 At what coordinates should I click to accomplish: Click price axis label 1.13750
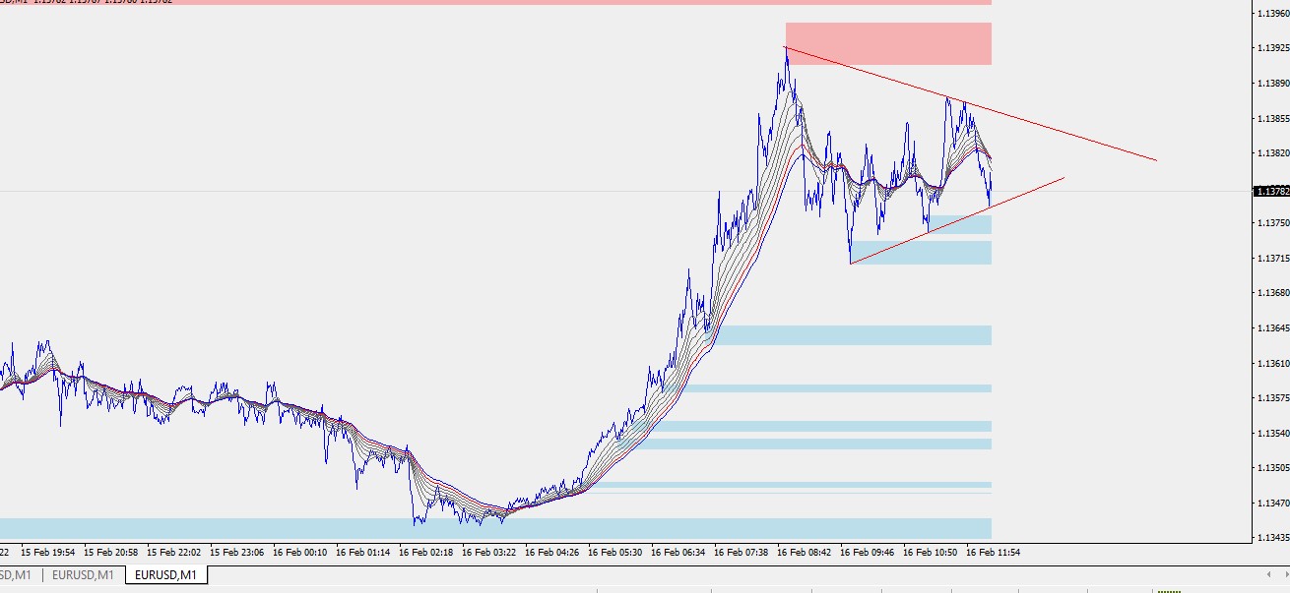point(1272,223)
